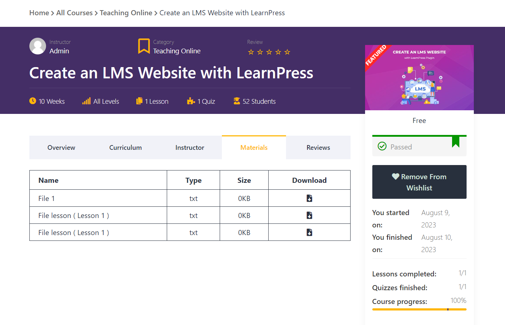Click the current page breadcrumb title
Image resolution: width=505 pixels, height=325 pixels.
click(222, 13)
